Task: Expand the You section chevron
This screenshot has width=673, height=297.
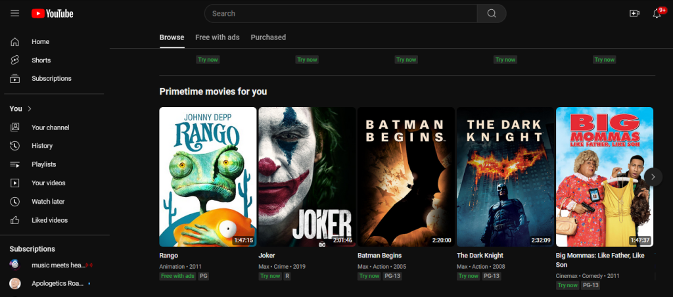Action: [30, 109]
